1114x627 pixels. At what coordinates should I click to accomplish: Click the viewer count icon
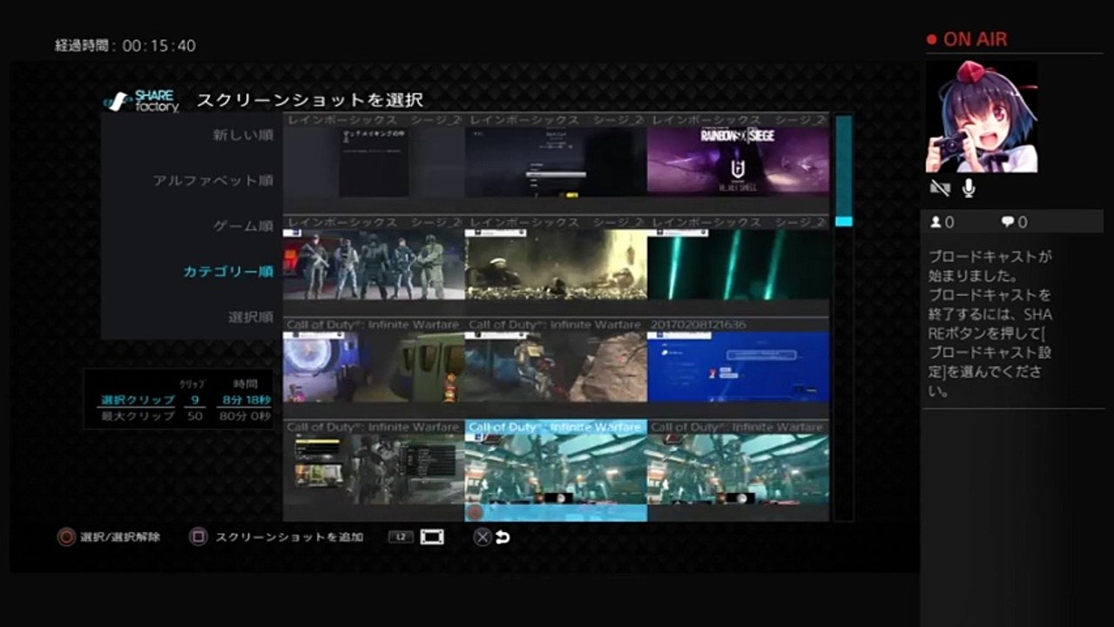point(936,222)
